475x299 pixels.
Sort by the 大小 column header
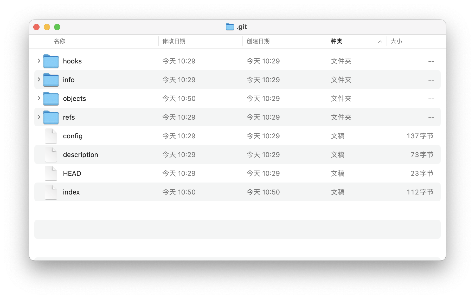tap(396, 41)
